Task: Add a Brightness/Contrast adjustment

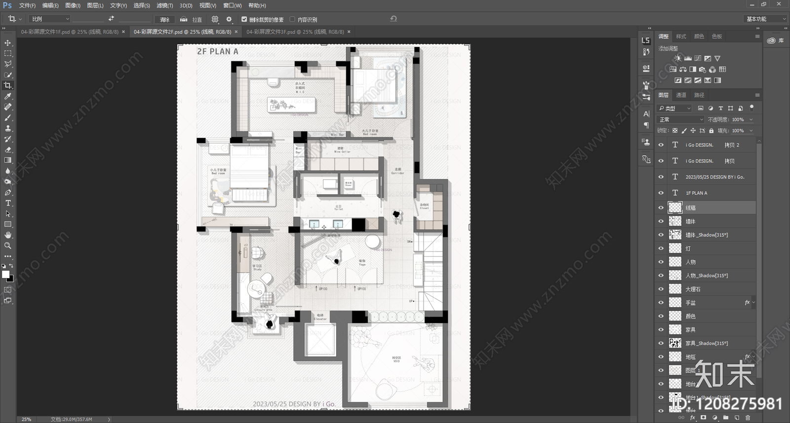Action: coord(678,58)
